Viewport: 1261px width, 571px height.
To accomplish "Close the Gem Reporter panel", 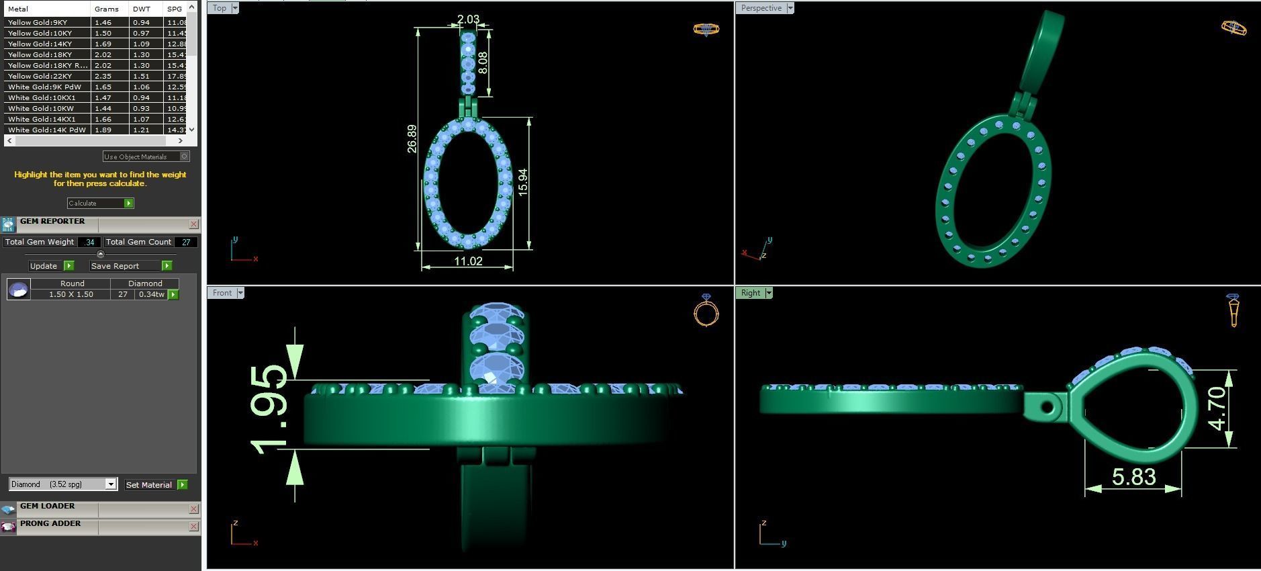I will point(193,224).
